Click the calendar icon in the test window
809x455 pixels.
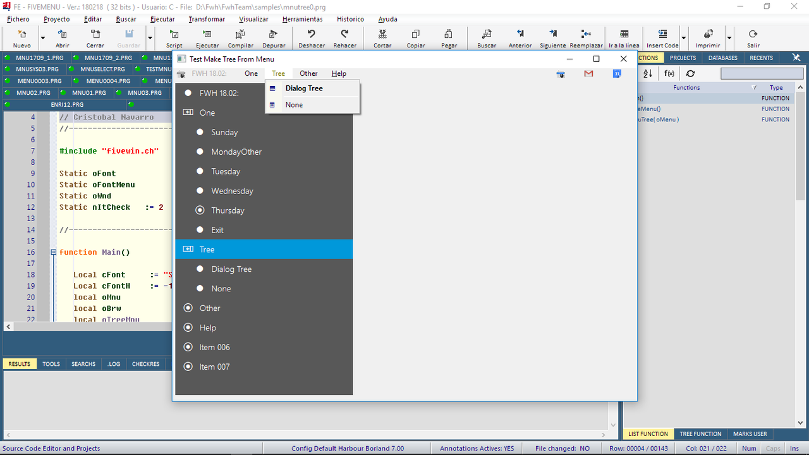tap(617, 74)
